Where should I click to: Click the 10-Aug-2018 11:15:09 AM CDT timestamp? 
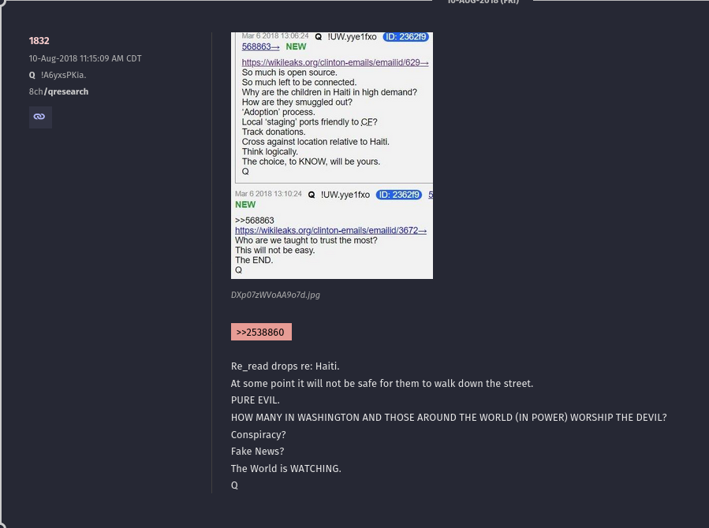tap(85, 59)
